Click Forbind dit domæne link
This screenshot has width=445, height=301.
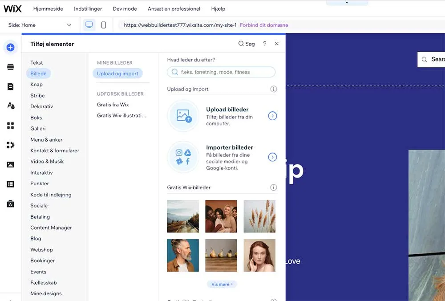pos(264,25)
